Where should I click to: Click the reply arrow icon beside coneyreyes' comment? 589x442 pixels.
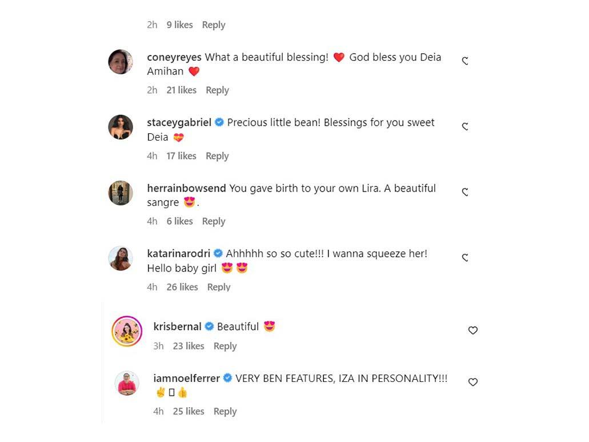pos(464,59)
